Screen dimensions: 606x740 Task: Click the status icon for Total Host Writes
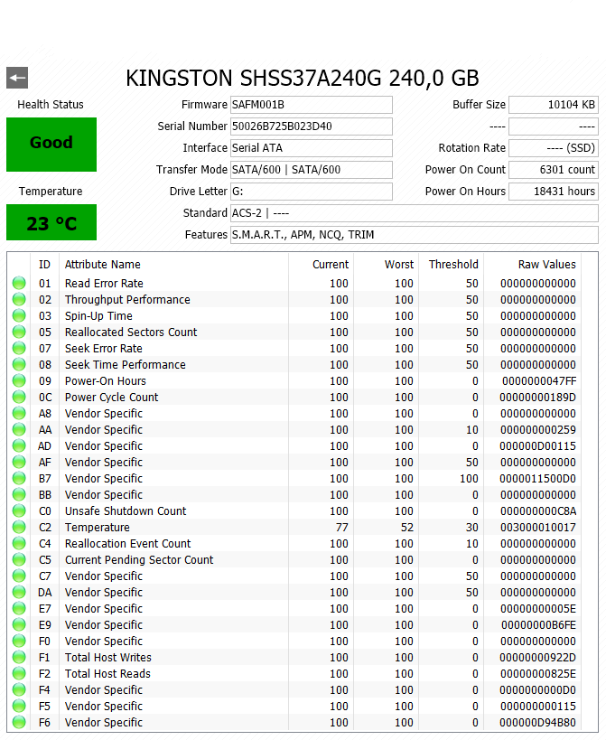(x=19, y=658)
